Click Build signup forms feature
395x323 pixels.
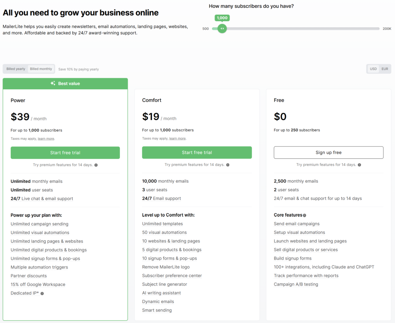pos(293,258)
